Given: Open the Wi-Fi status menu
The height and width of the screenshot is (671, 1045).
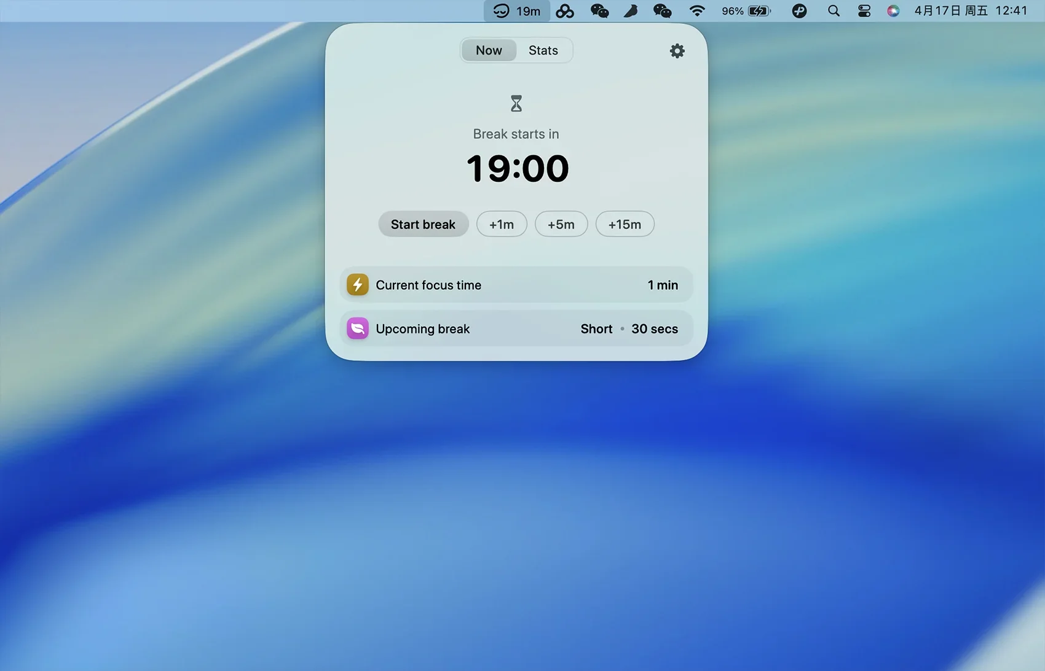Looking at the screenshot, I should point(696,11).
